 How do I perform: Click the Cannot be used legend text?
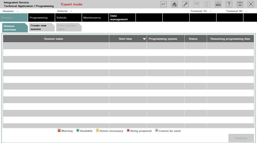tap(170, 131)
